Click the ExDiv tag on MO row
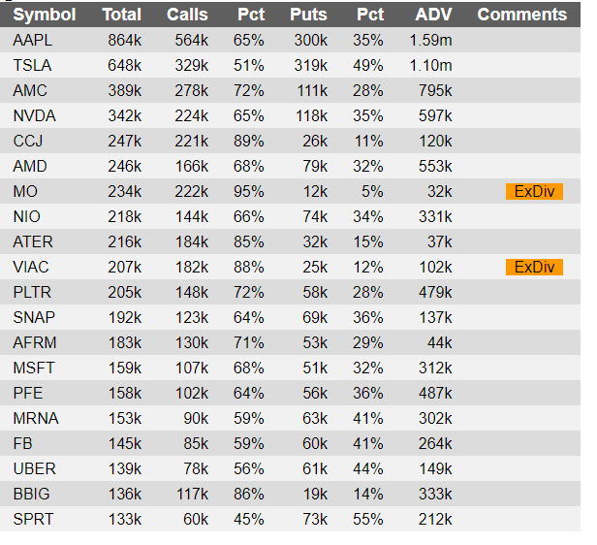The width and height of the screenshot is (597, 545). [534, 192]
